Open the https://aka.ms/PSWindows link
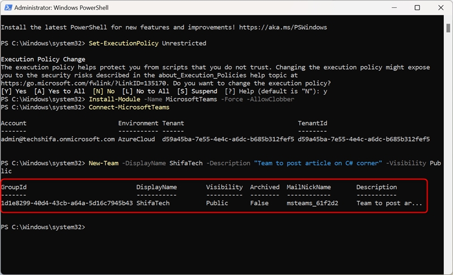 283,27
